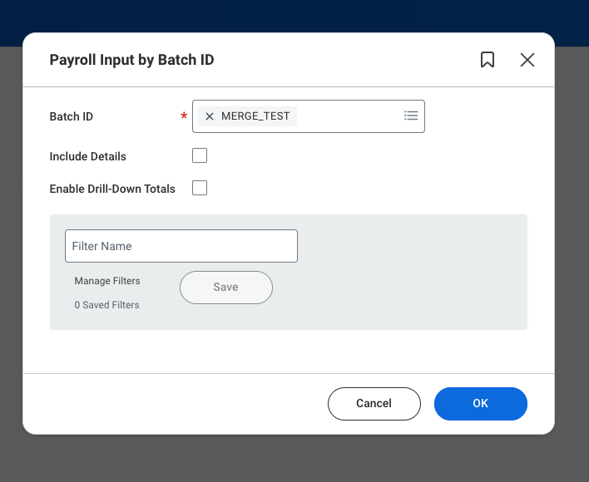
Task: Check the Enable Drill-Down Totals box
Action: coord(200,188)
